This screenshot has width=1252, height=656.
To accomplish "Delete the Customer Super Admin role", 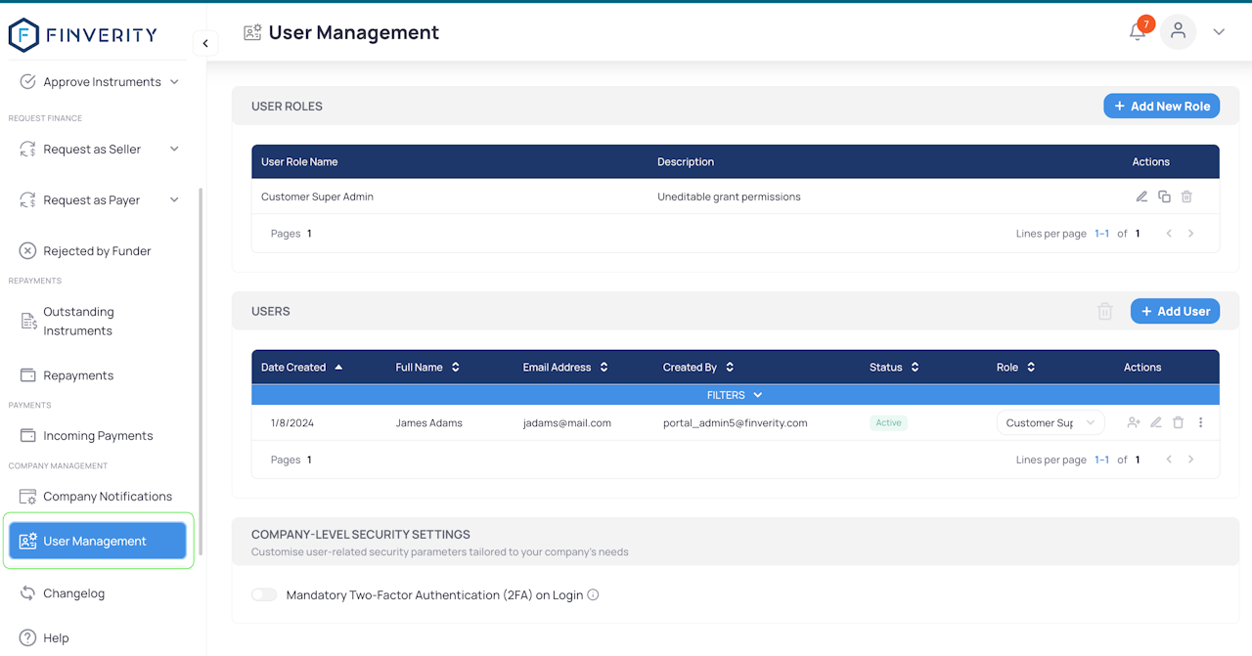I will point(1186,197).
